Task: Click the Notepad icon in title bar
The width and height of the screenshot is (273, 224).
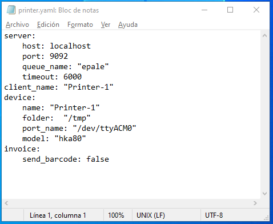Action: coord(11,10)
